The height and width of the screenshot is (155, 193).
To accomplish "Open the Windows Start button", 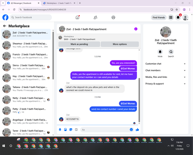I will coord(3,146).
